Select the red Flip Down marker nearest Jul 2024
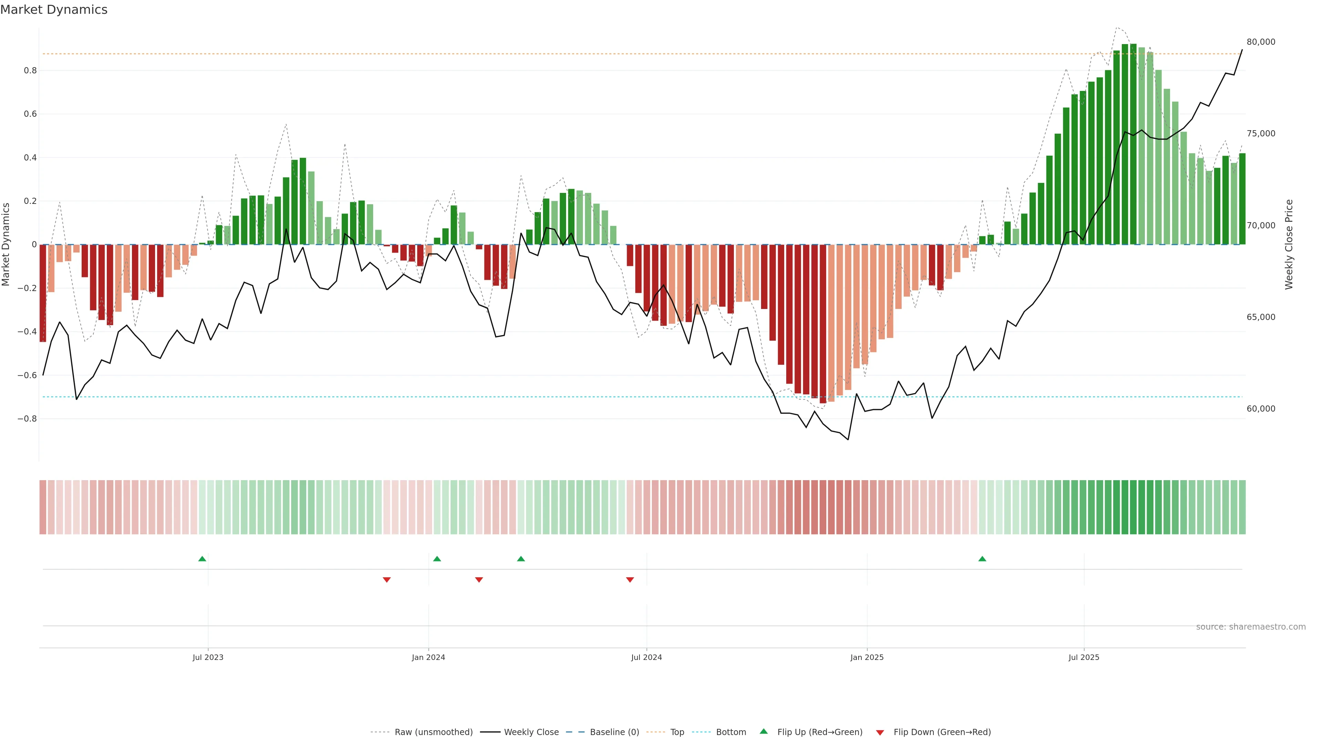1323x744 pixels. coord(630,580)
